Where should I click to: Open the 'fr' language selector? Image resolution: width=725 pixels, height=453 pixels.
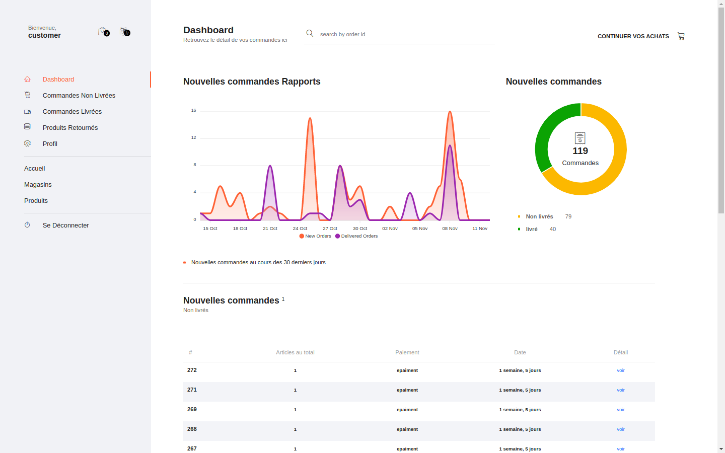[124, 32]
